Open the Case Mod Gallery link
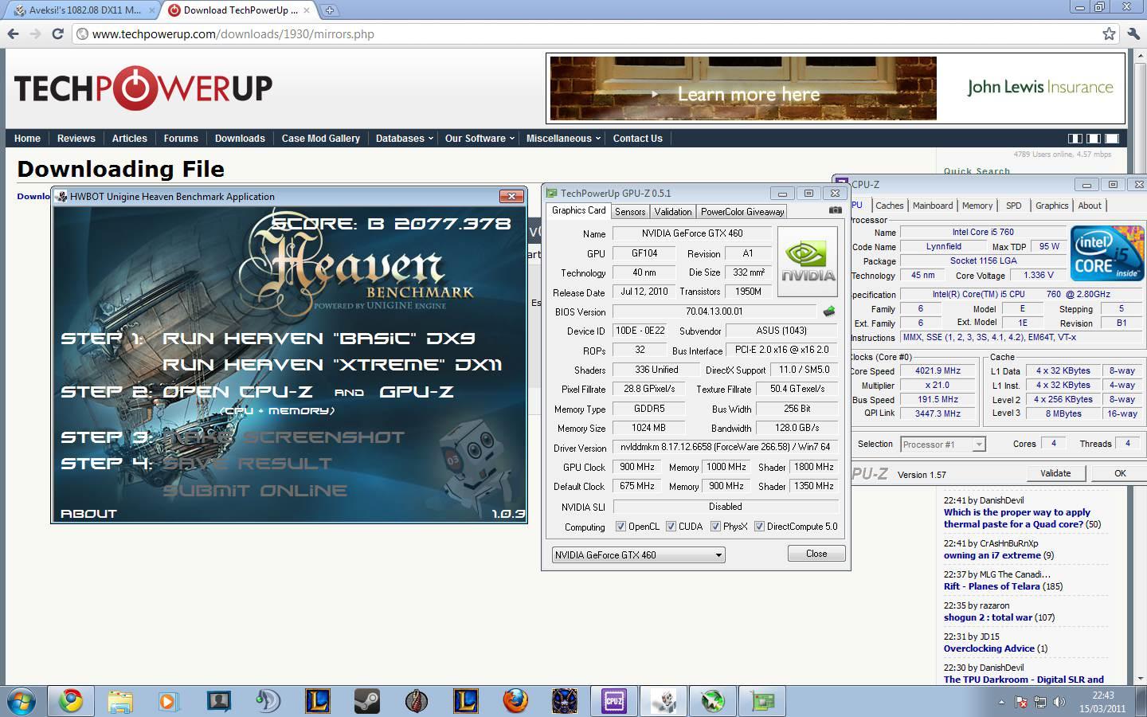Screen dimensions: 1147x717 coord(321,139)
